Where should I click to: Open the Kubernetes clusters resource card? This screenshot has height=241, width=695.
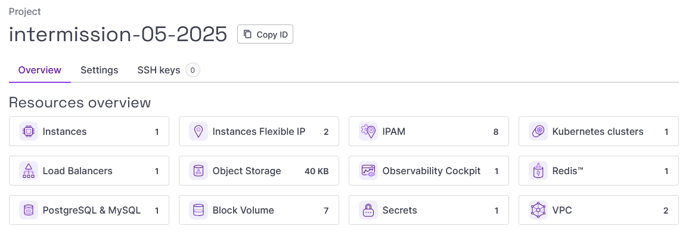coord(598,131)
